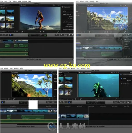132x133 pixels.
Task: Open the Photos browser camera icon in top-left window
Action: [69, 35]
